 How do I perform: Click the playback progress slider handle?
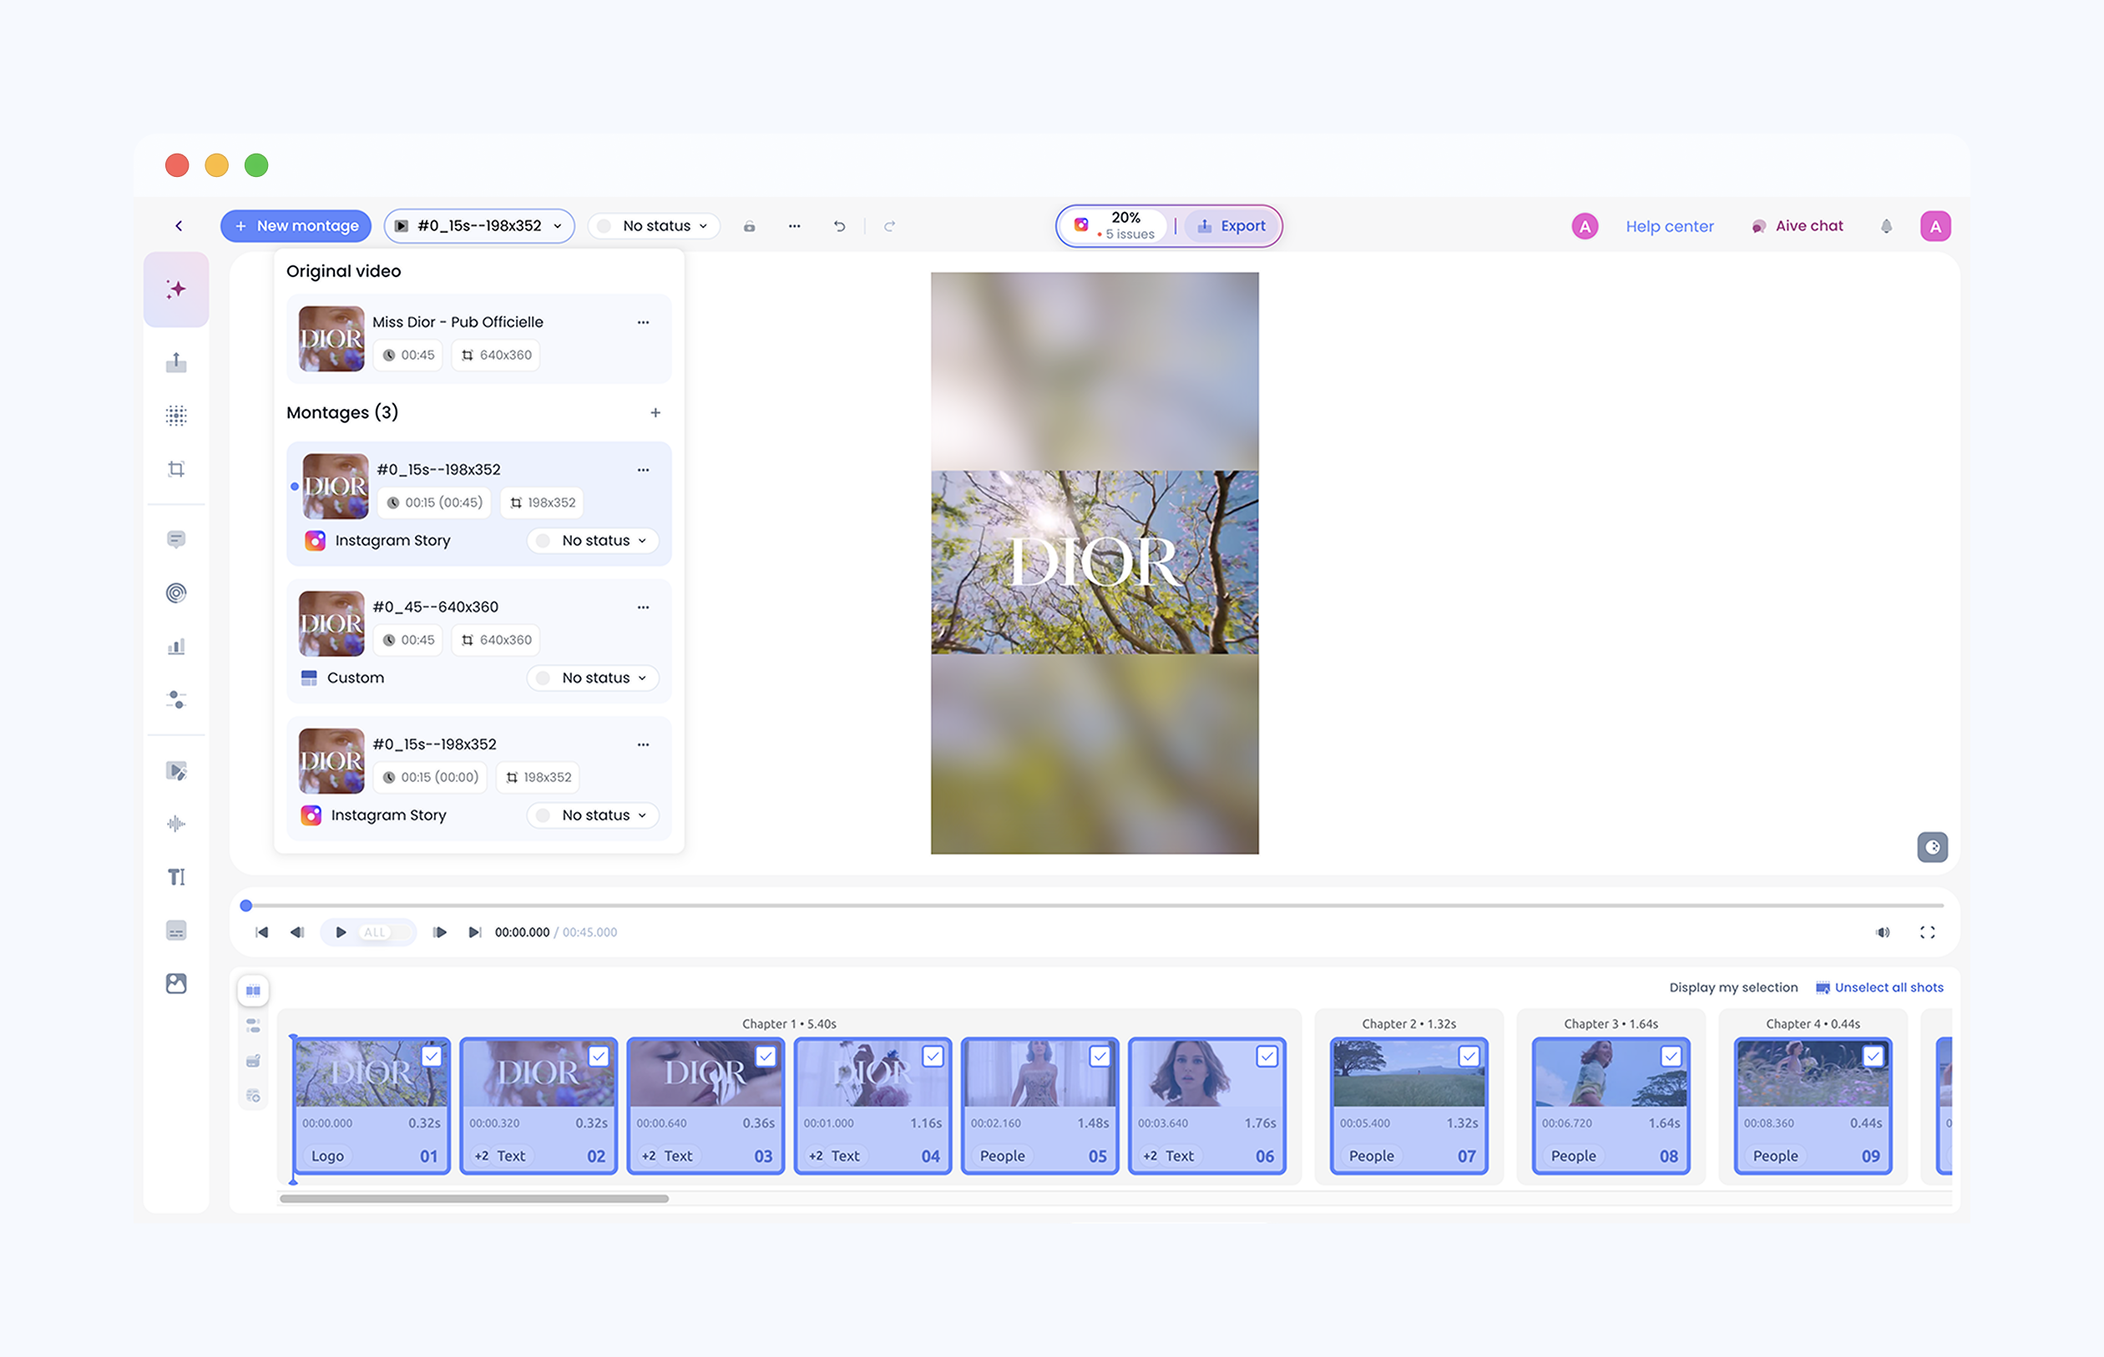(247, 906)
